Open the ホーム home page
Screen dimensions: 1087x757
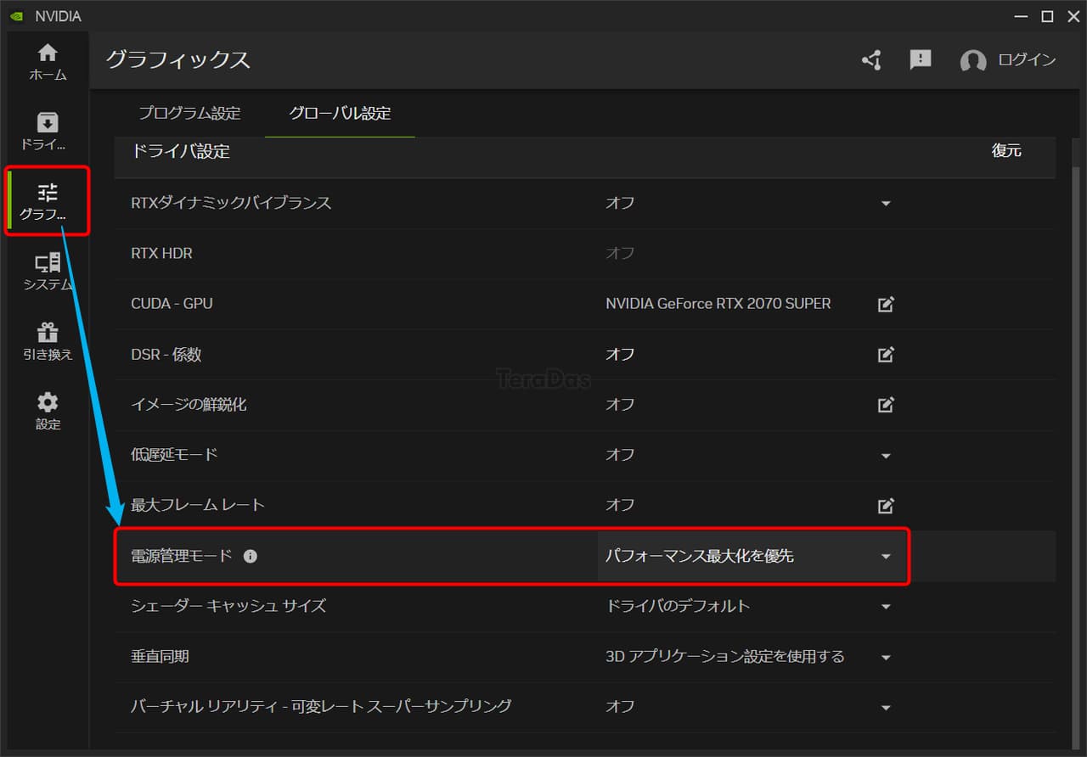[x=48, y=62]
